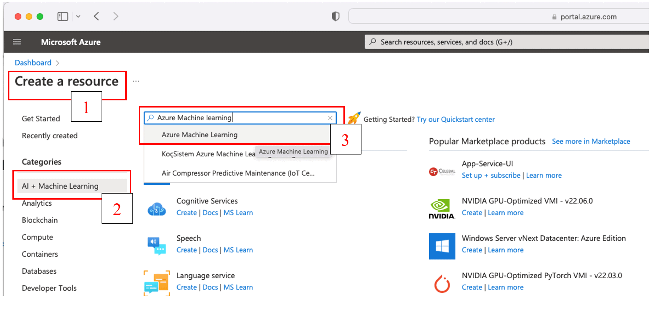The height and width of the screenshot is (312, 653).
Task: Click Create under NVIDIA GPU-Optimized VMI v22.06.0
Action: 472,213
